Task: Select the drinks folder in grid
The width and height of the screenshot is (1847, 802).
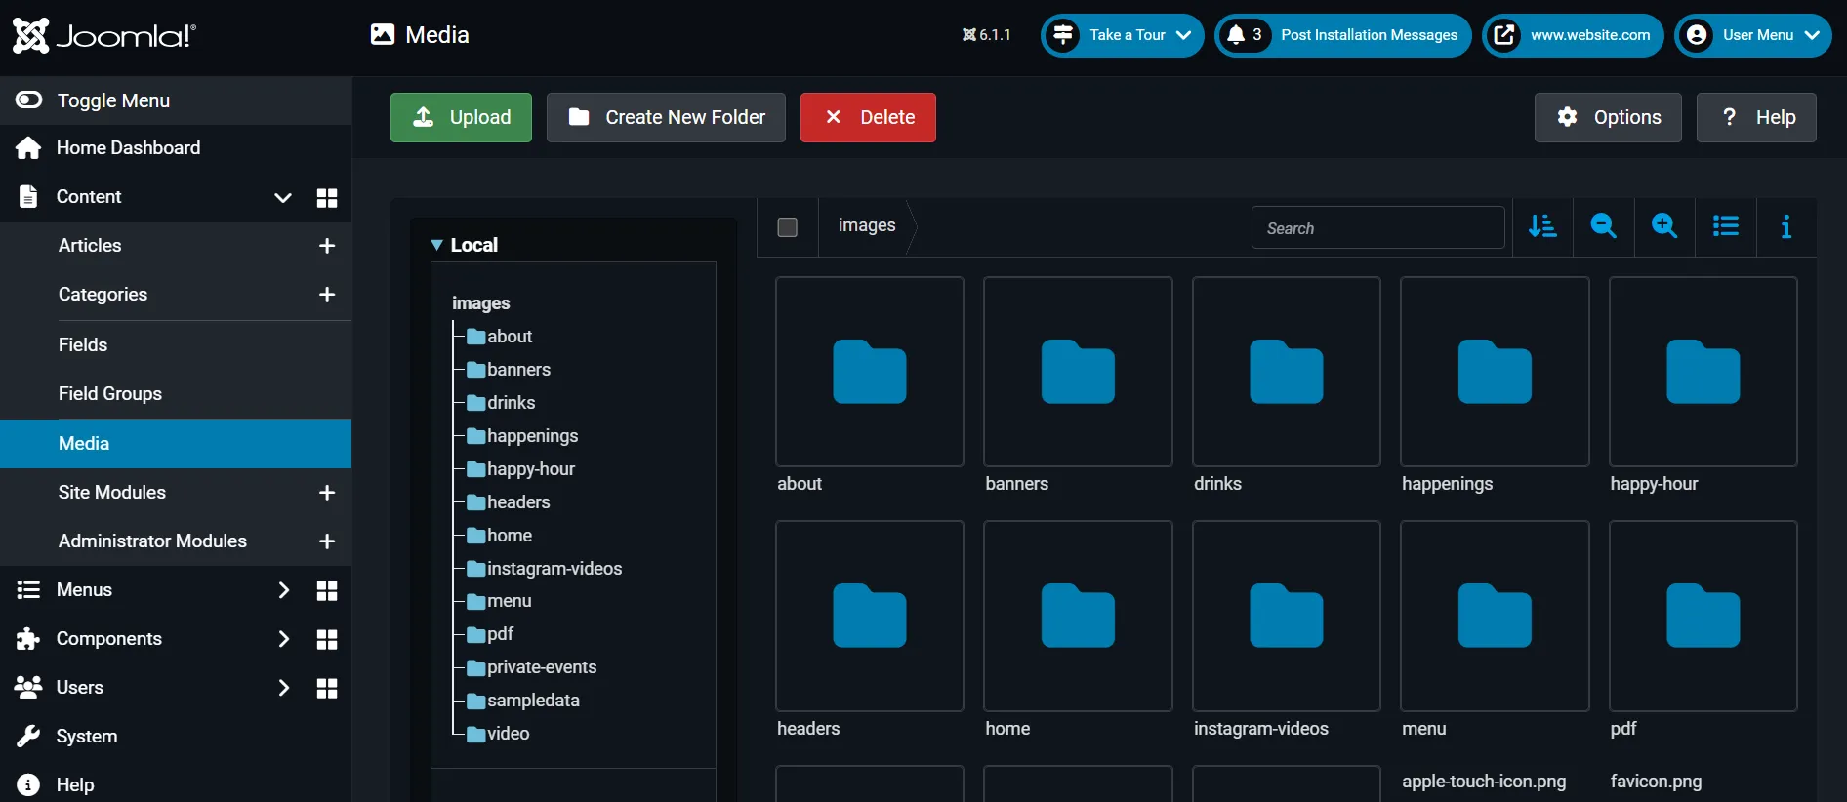Action: coord(1287,372)
